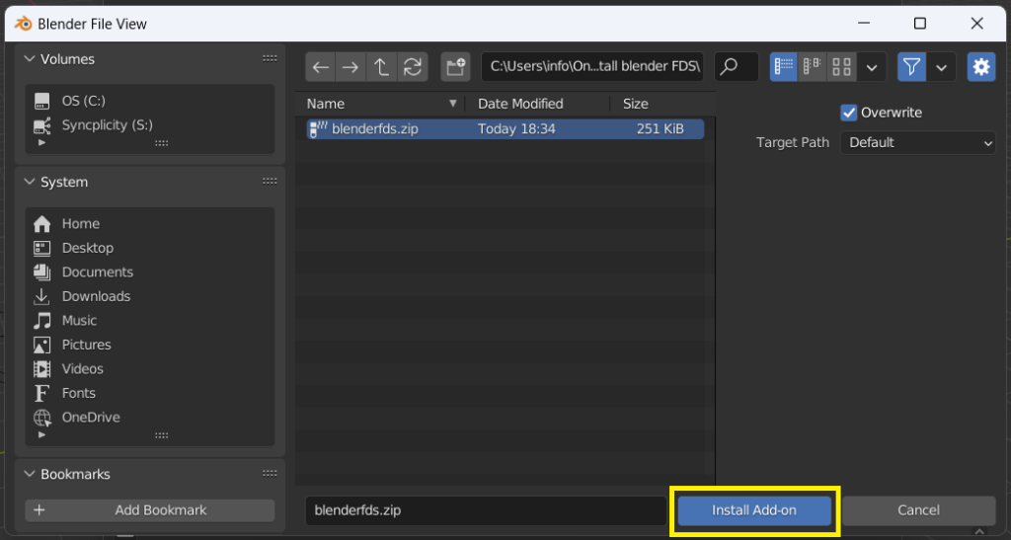Click the Home house icon

coord(41,224)
